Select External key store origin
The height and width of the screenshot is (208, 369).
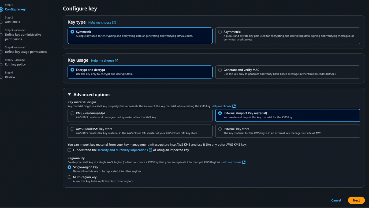click(x=220, y=129)
